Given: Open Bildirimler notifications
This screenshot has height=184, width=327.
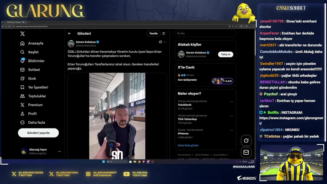Looking at the screenshot, I should [32, 61].
